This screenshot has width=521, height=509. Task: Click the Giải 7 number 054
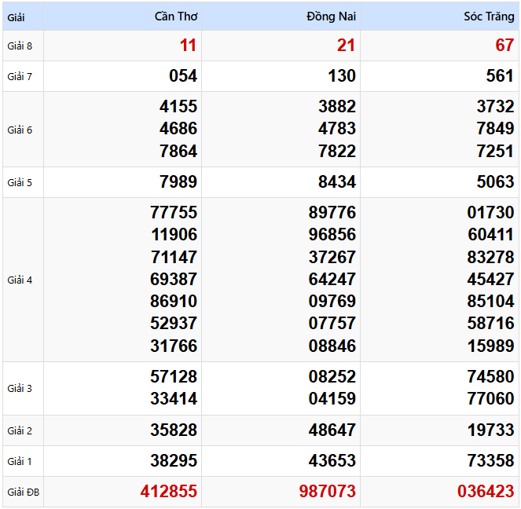pos(183,76)
